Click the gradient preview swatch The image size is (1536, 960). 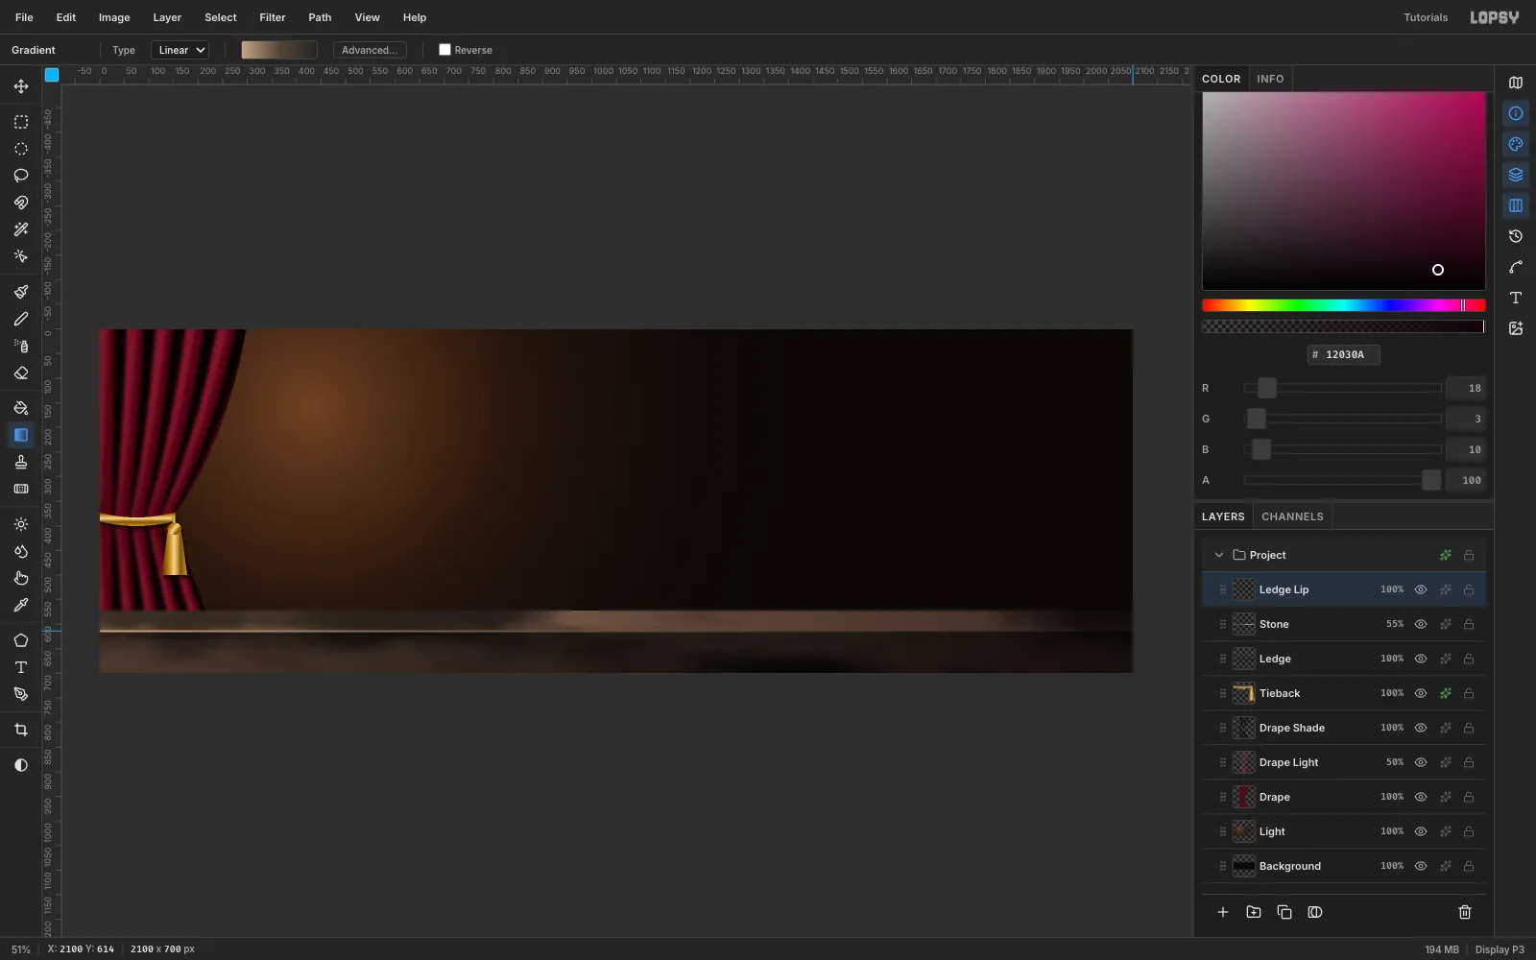[279, 50]
